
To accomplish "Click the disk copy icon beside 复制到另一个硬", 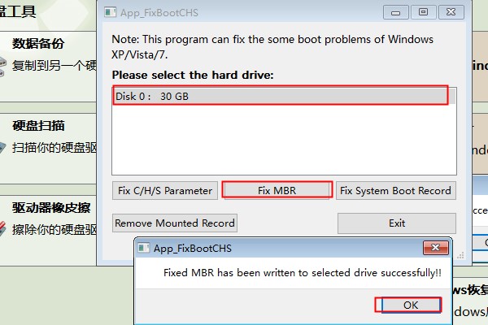I will point(2,67).
